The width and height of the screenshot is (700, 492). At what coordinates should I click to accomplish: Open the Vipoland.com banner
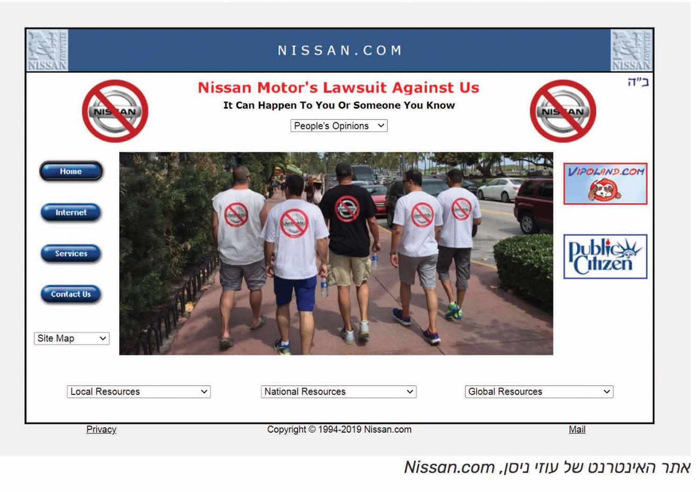(x=605, y=183)
